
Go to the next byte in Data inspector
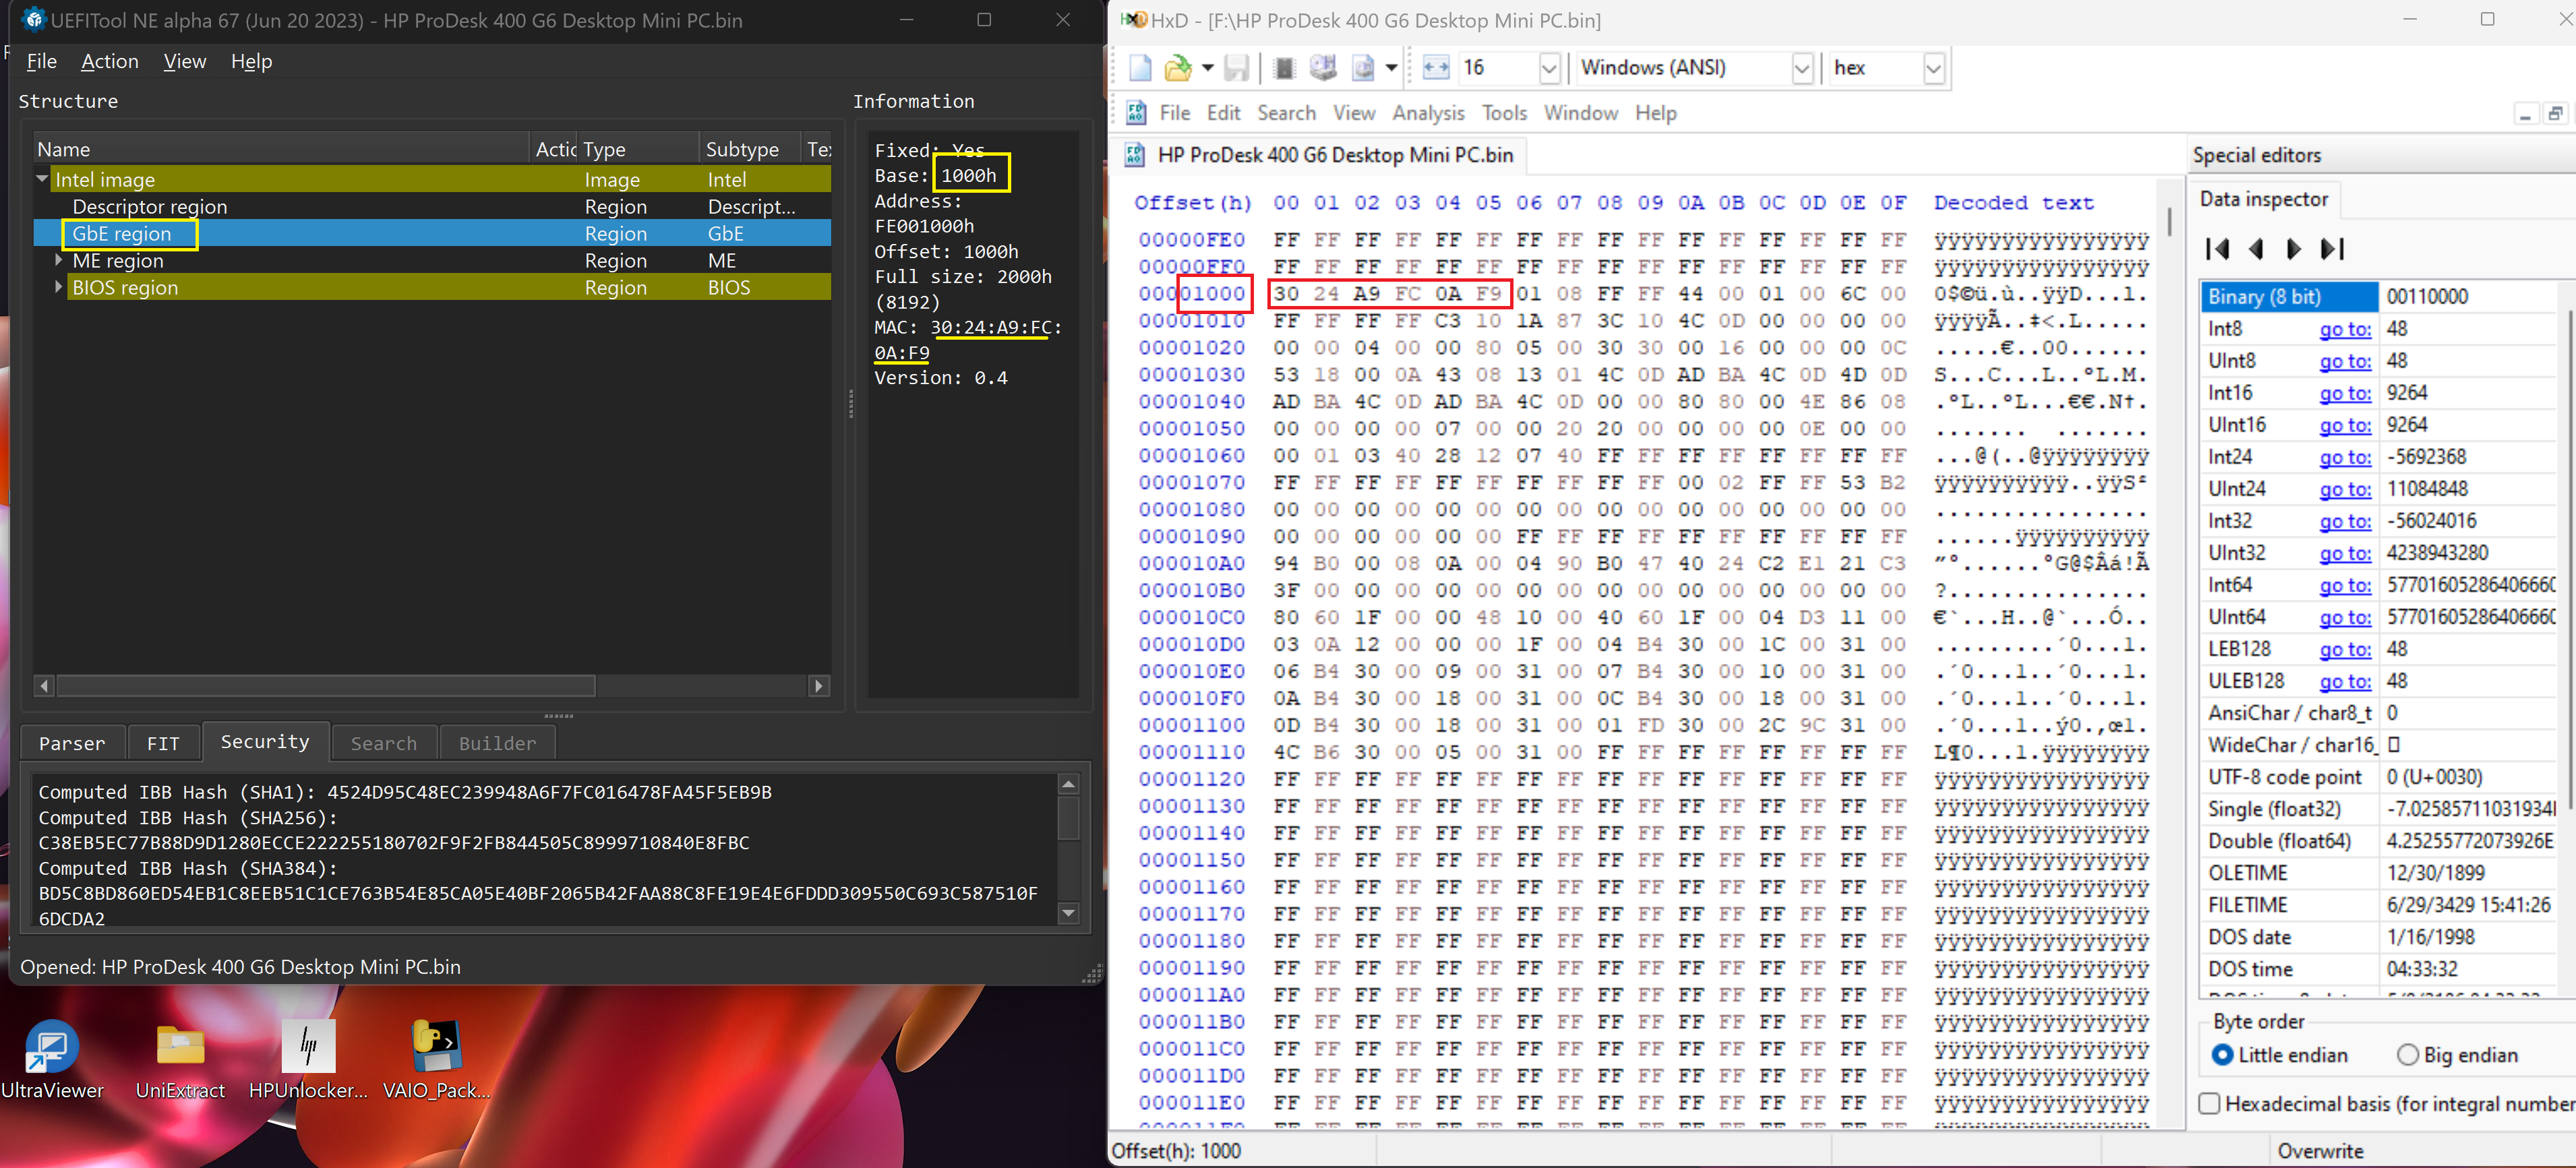coord(2293,249)
